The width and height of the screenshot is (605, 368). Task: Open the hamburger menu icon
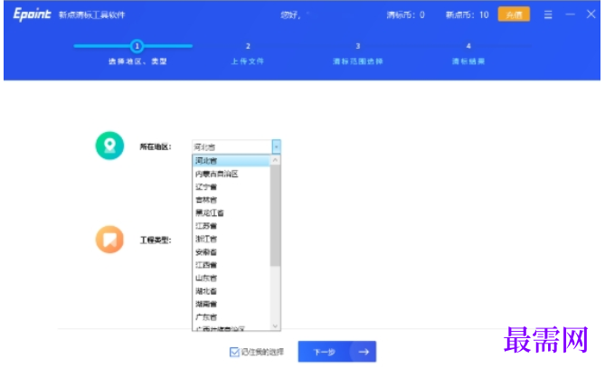point(548,15)
